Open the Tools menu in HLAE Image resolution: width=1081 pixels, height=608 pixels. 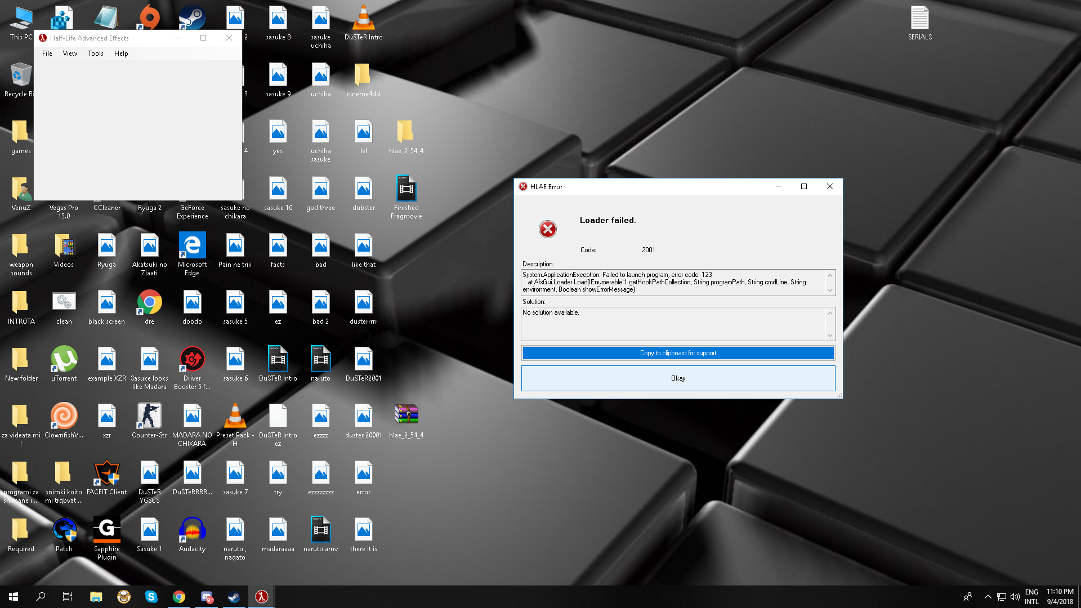[x=95, y=53]
